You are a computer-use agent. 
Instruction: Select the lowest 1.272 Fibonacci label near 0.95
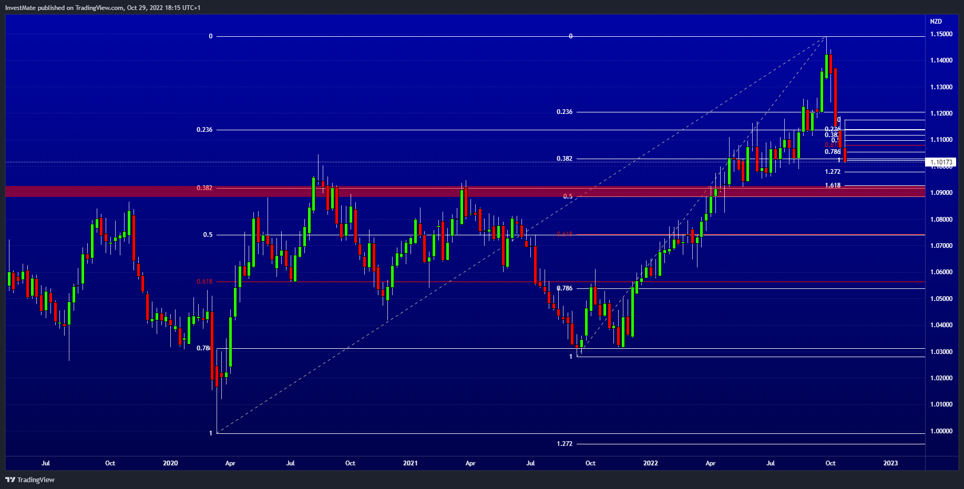pyautogui.click(x=565, y=444)
